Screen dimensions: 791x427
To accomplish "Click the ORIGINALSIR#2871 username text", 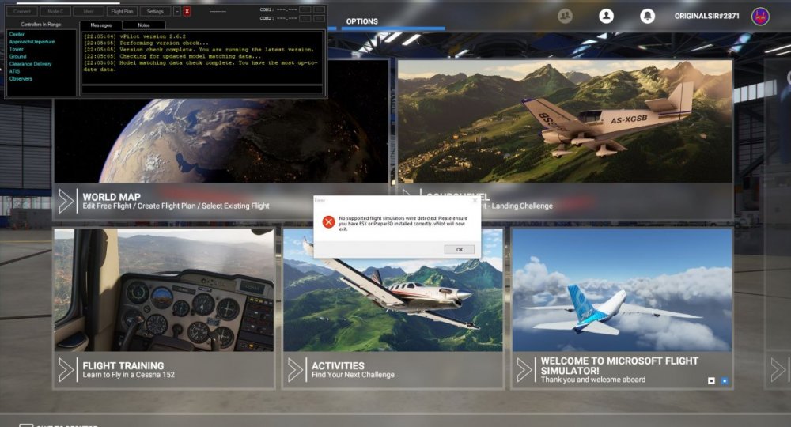I will point(706,16).
